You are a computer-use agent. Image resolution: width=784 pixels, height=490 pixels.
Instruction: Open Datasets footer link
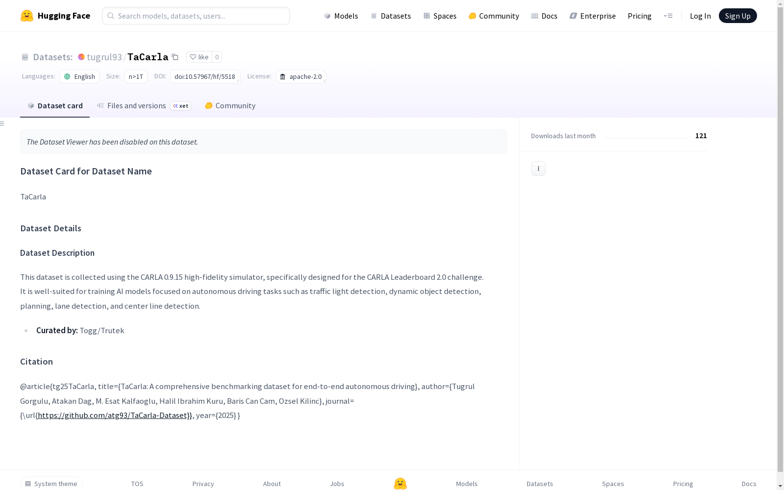tap(540, 484)
